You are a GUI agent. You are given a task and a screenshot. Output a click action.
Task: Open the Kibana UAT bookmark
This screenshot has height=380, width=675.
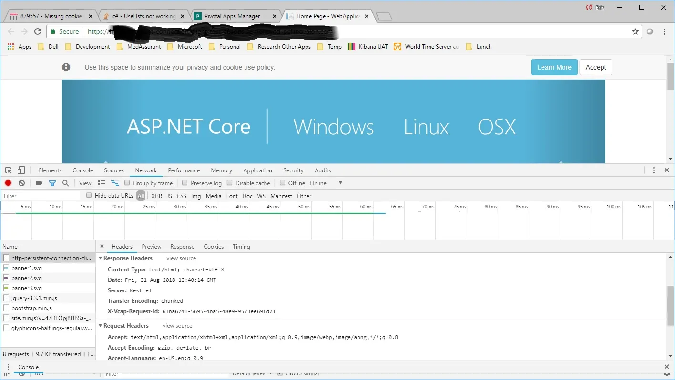[368, 47]
